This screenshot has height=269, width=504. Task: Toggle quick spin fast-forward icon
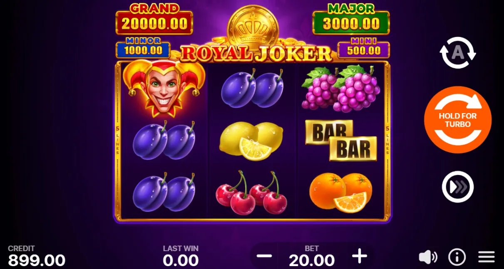tap(458, 187)
